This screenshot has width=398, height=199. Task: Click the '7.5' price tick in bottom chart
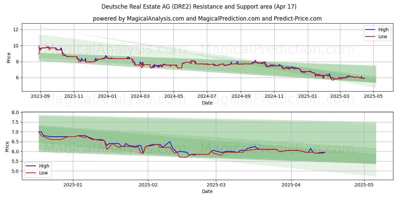(16, 122)
